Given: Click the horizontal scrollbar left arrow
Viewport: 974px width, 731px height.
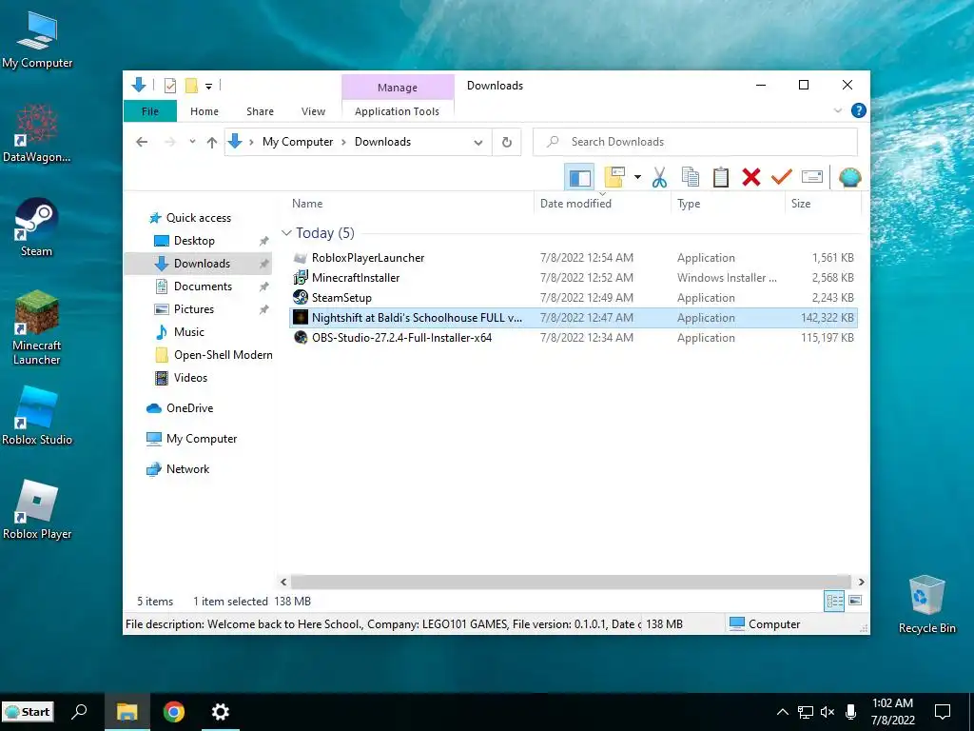Looking at the screenshot, I should coord(283,582).
